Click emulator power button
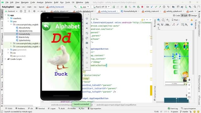This screenshot has height=113, width=201. (x=87, y=19)
